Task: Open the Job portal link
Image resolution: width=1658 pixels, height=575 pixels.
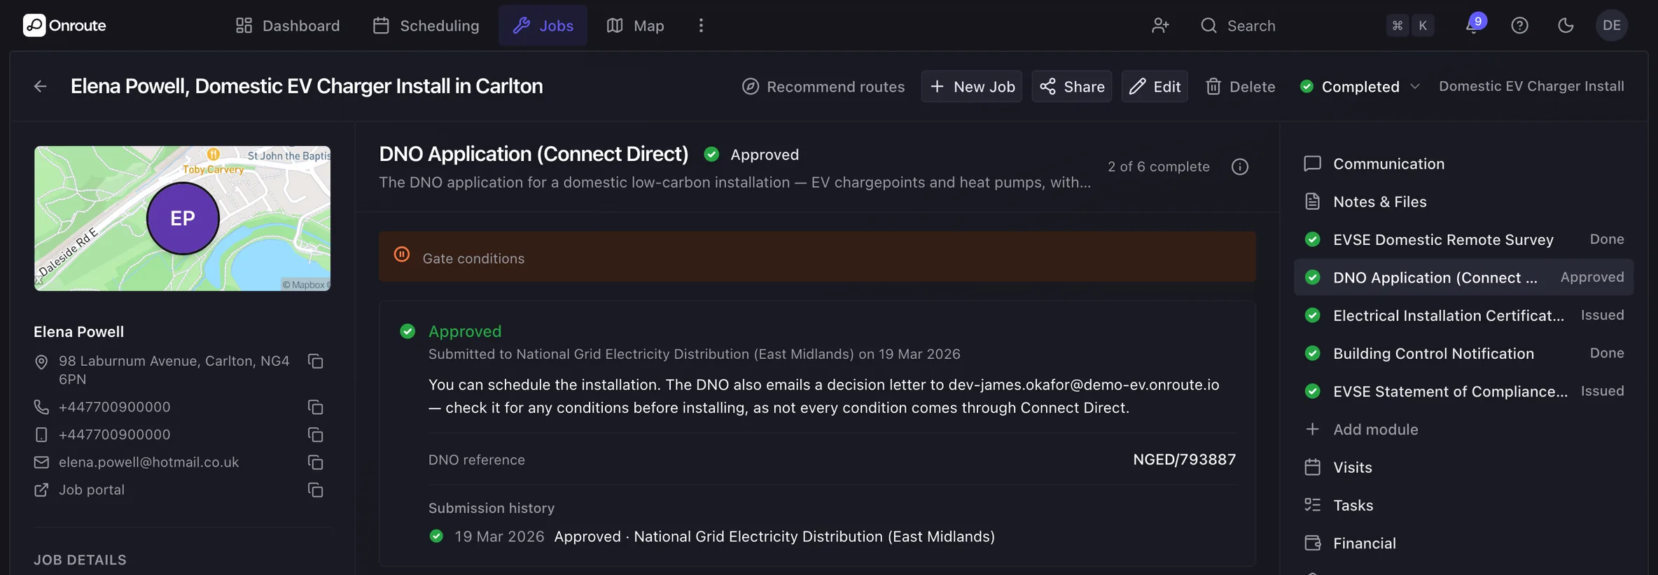Action: [92, 490]
